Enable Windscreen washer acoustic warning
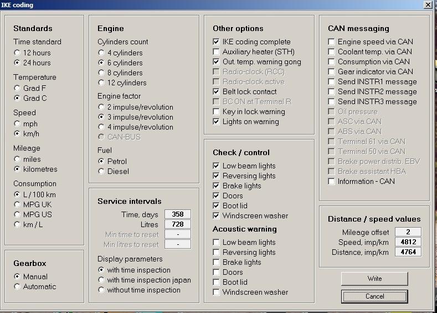437x313 pixels. (216, 292)
